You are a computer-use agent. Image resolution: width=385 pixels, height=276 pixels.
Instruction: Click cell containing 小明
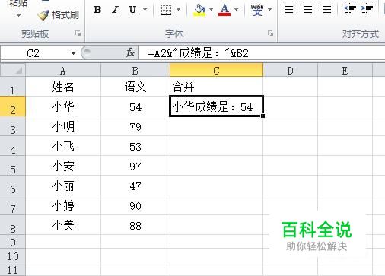(x=63, y=126)
